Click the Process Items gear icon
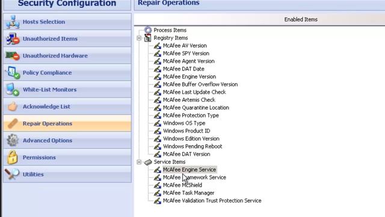Image resolution: width=385 pixels, height=217 pixels. (148, 30)
